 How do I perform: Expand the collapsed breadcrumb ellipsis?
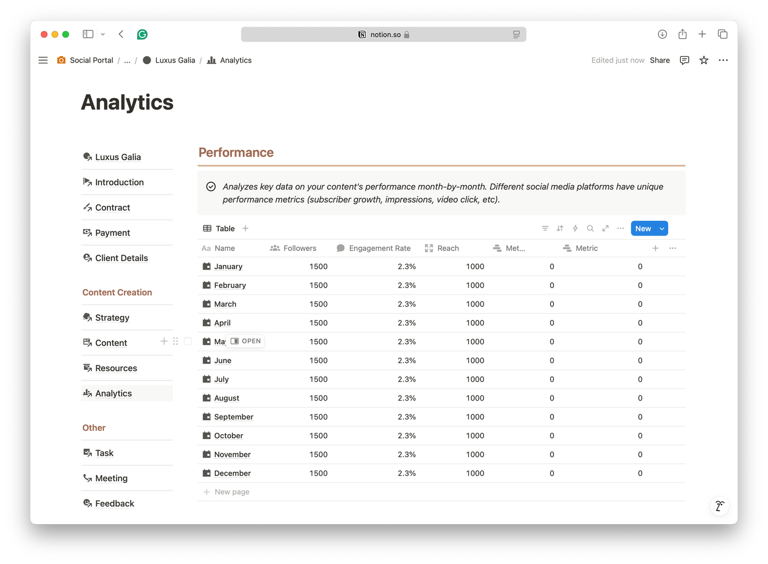point(127,60)
